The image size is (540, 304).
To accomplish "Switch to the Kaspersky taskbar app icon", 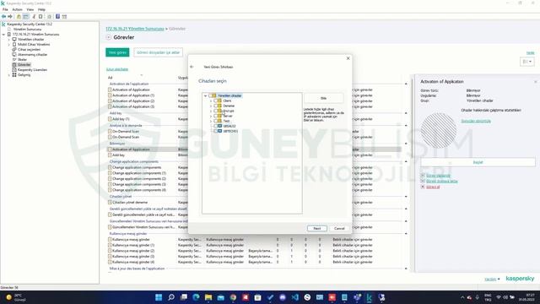I will pos(370,297).
